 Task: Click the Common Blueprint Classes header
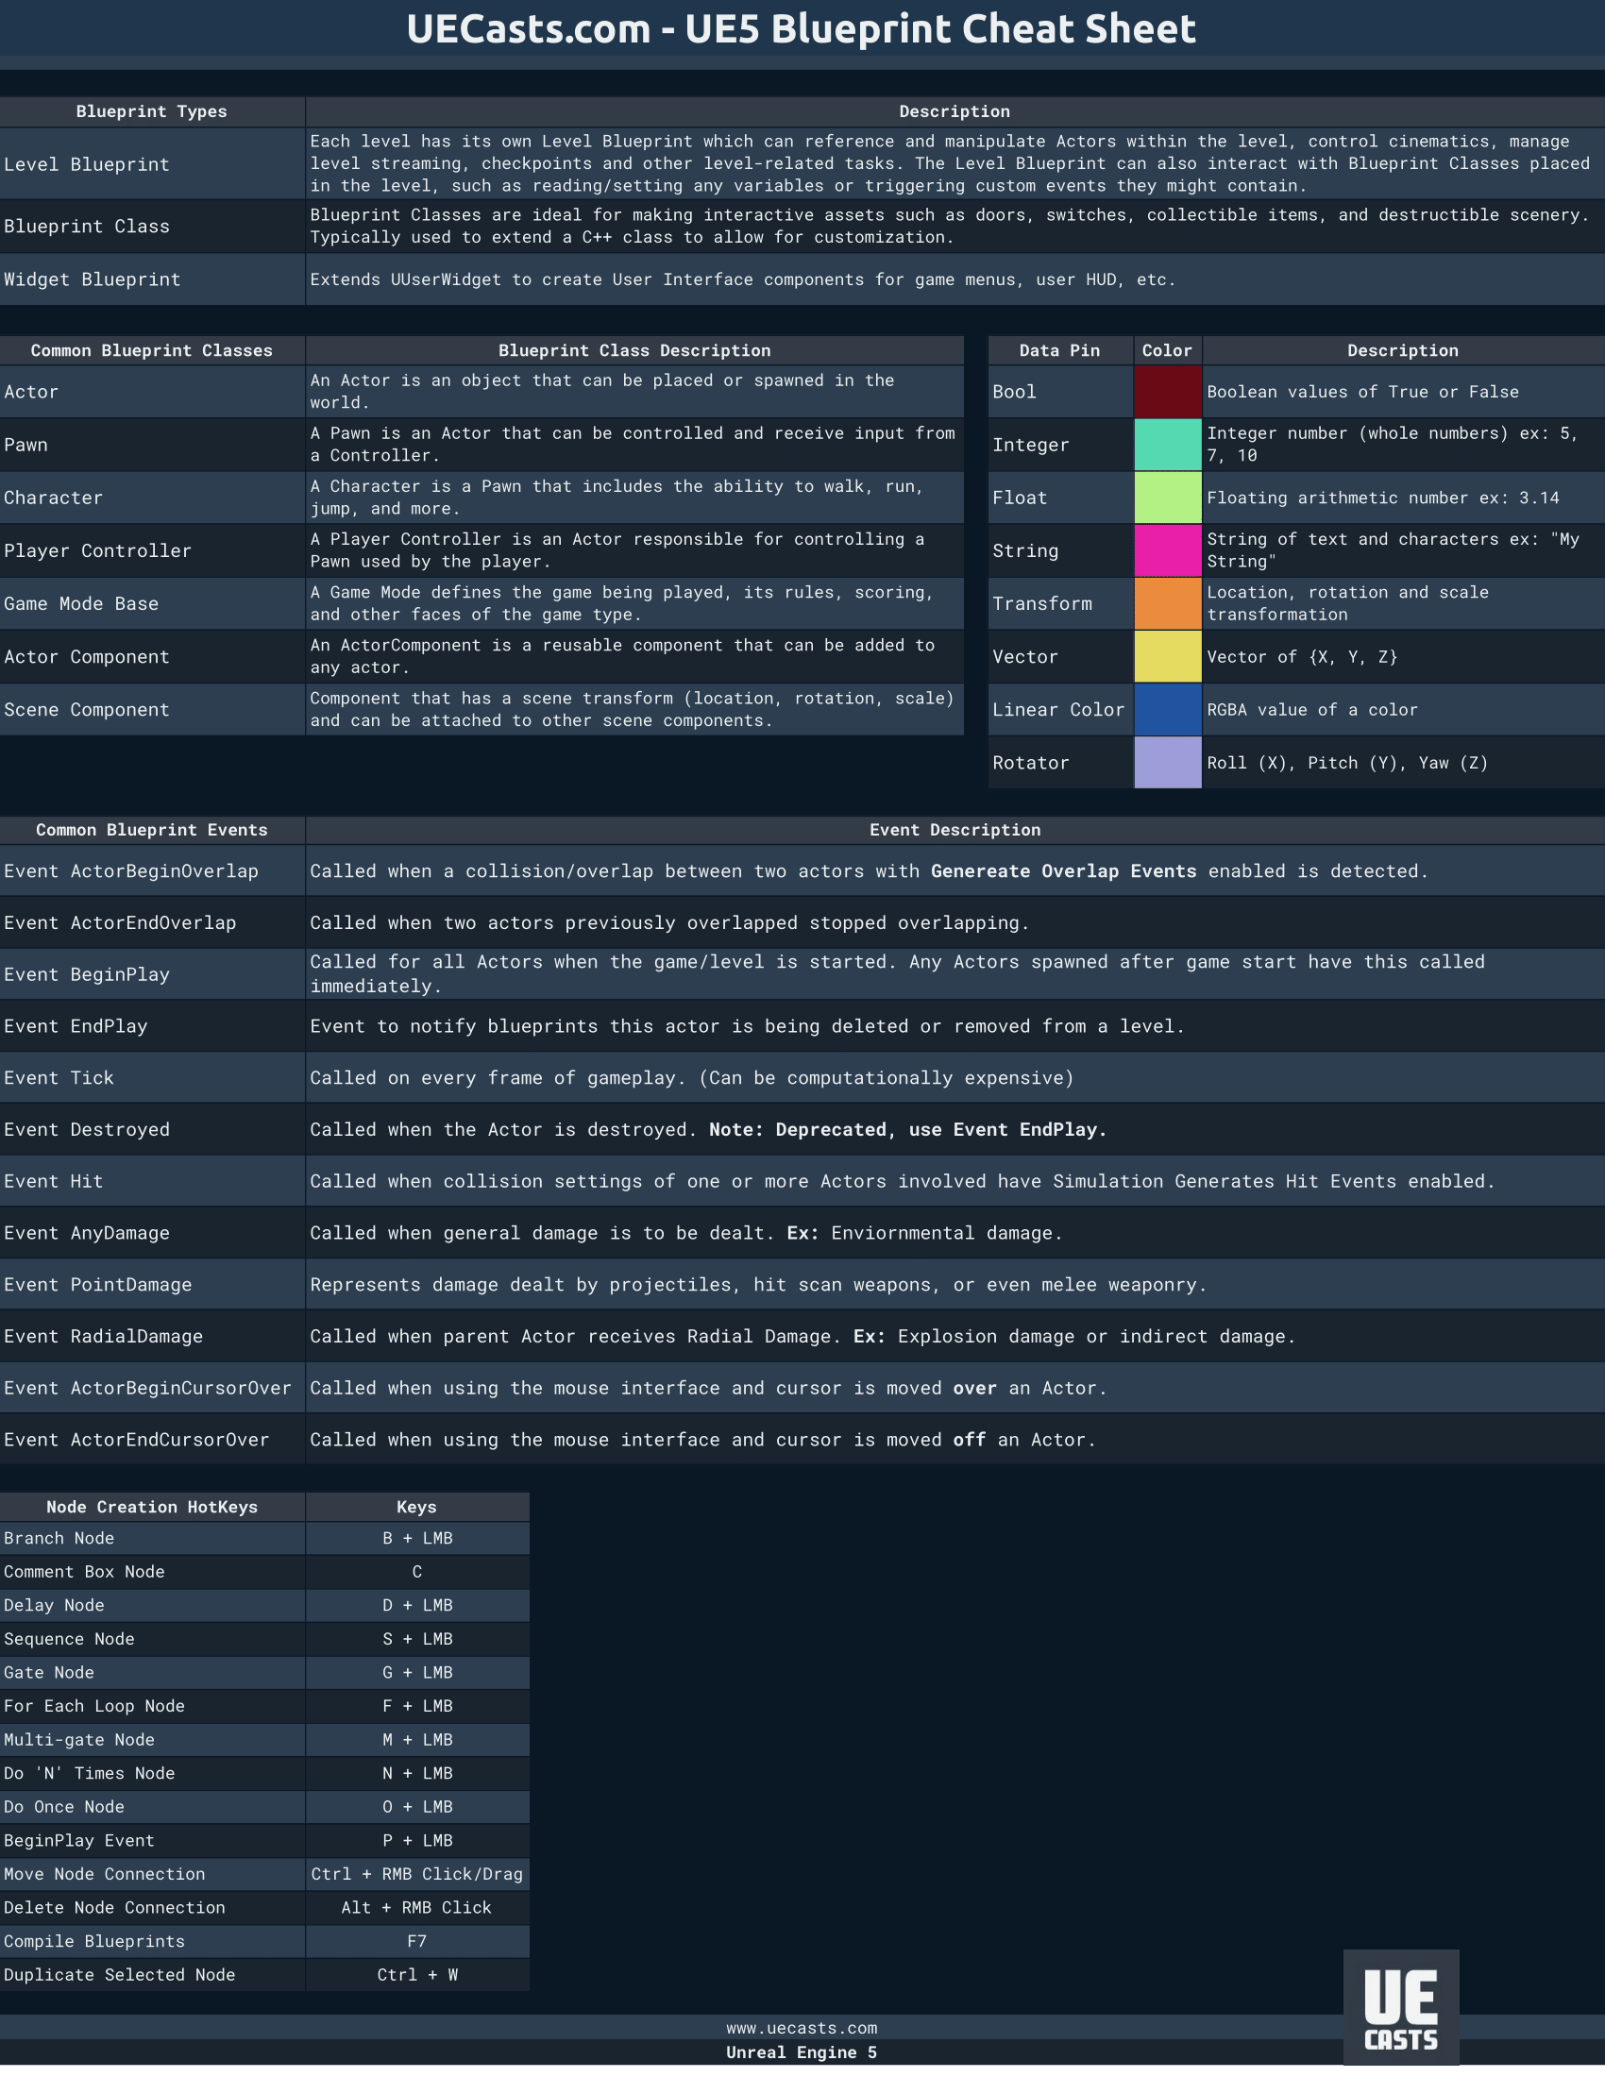(152, 351)
